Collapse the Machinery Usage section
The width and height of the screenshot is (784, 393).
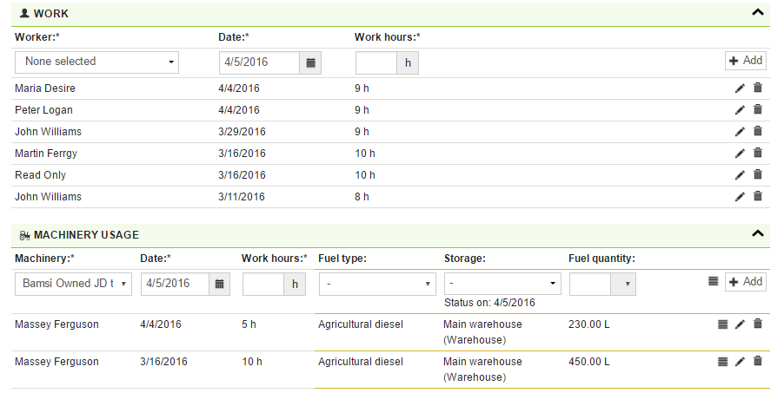pyautogui.click(x=757, y=233)
